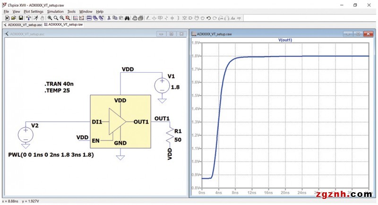Select the Capacitor component tool
Viewport: 378px width, 205px height.
tap(172, 18)
